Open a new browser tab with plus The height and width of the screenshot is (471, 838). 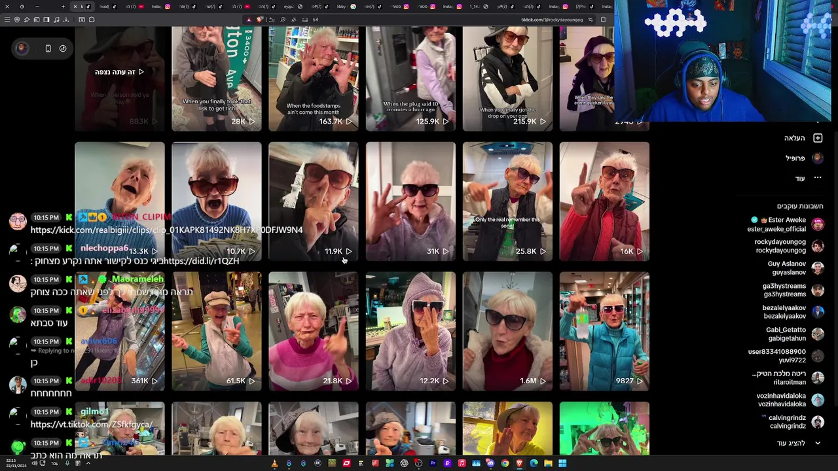coord(63,7)
